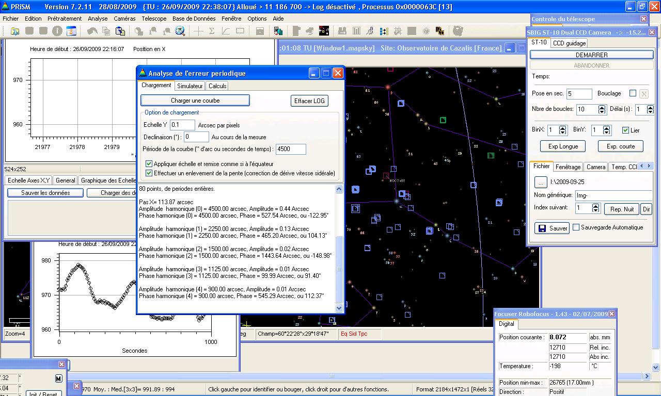Click the open folder toolbar icon
The width and height of the screenshot is (661, 396).
click(x=14, y=31)
